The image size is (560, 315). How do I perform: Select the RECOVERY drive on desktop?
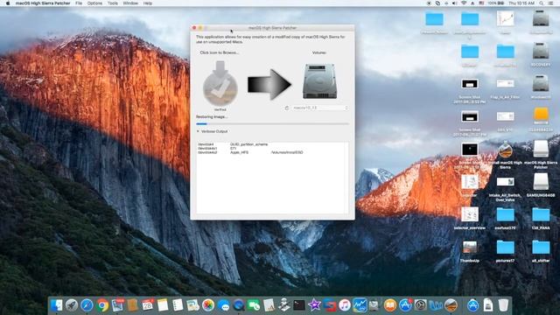541,52
